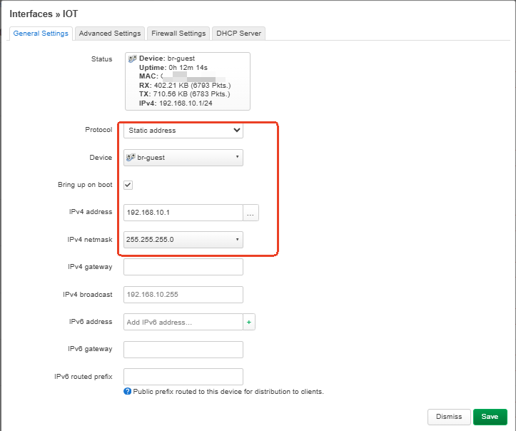
Task: Click the Device: br-guest status line
Action: [x=167, y=59]
